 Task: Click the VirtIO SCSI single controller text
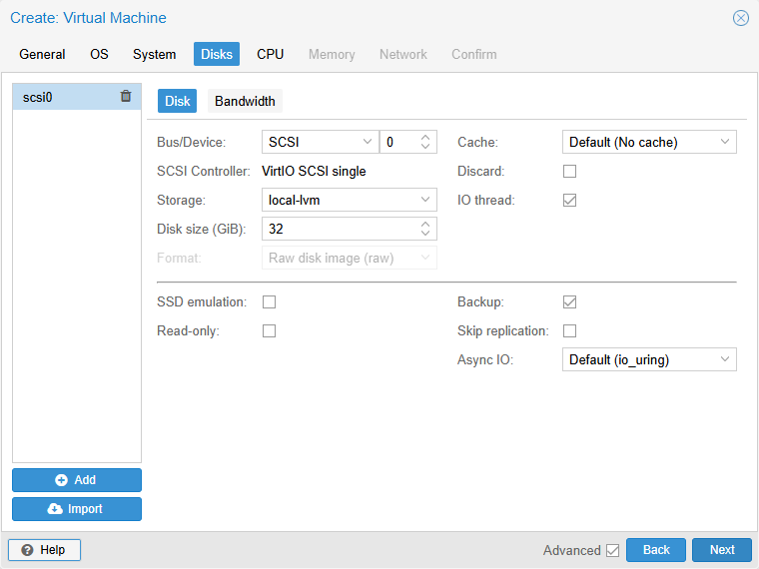(x=314, y=172)
